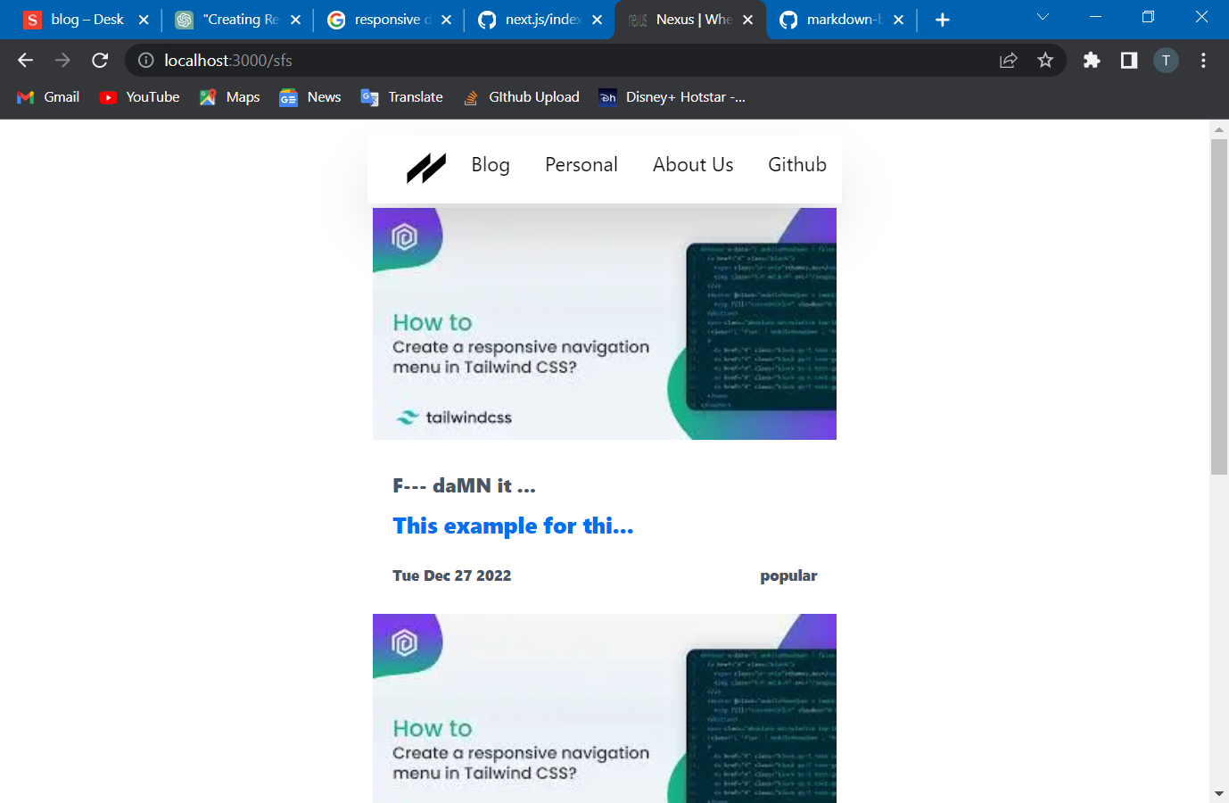Image resolution: width=1229 pixels, height=803 pixels.
Task: Click the site logo in the navbar
Action: point(426,168)
